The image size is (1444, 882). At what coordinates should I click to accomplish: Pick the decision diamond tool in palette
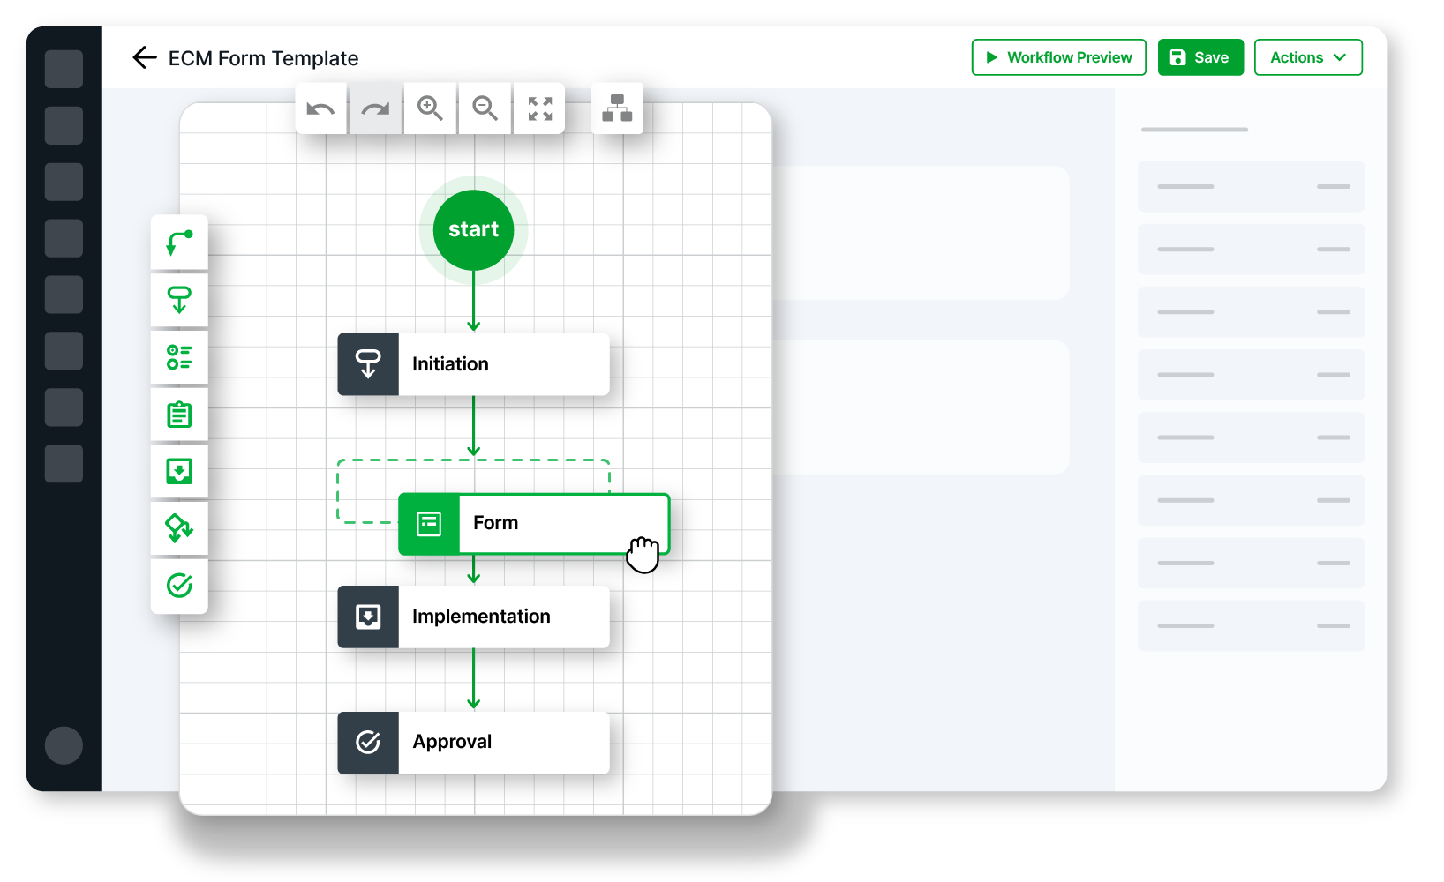(179, 528)
